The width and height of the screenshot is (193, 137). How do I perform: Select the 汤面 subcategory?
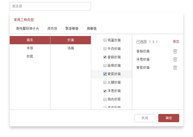[x=71, y=48]
